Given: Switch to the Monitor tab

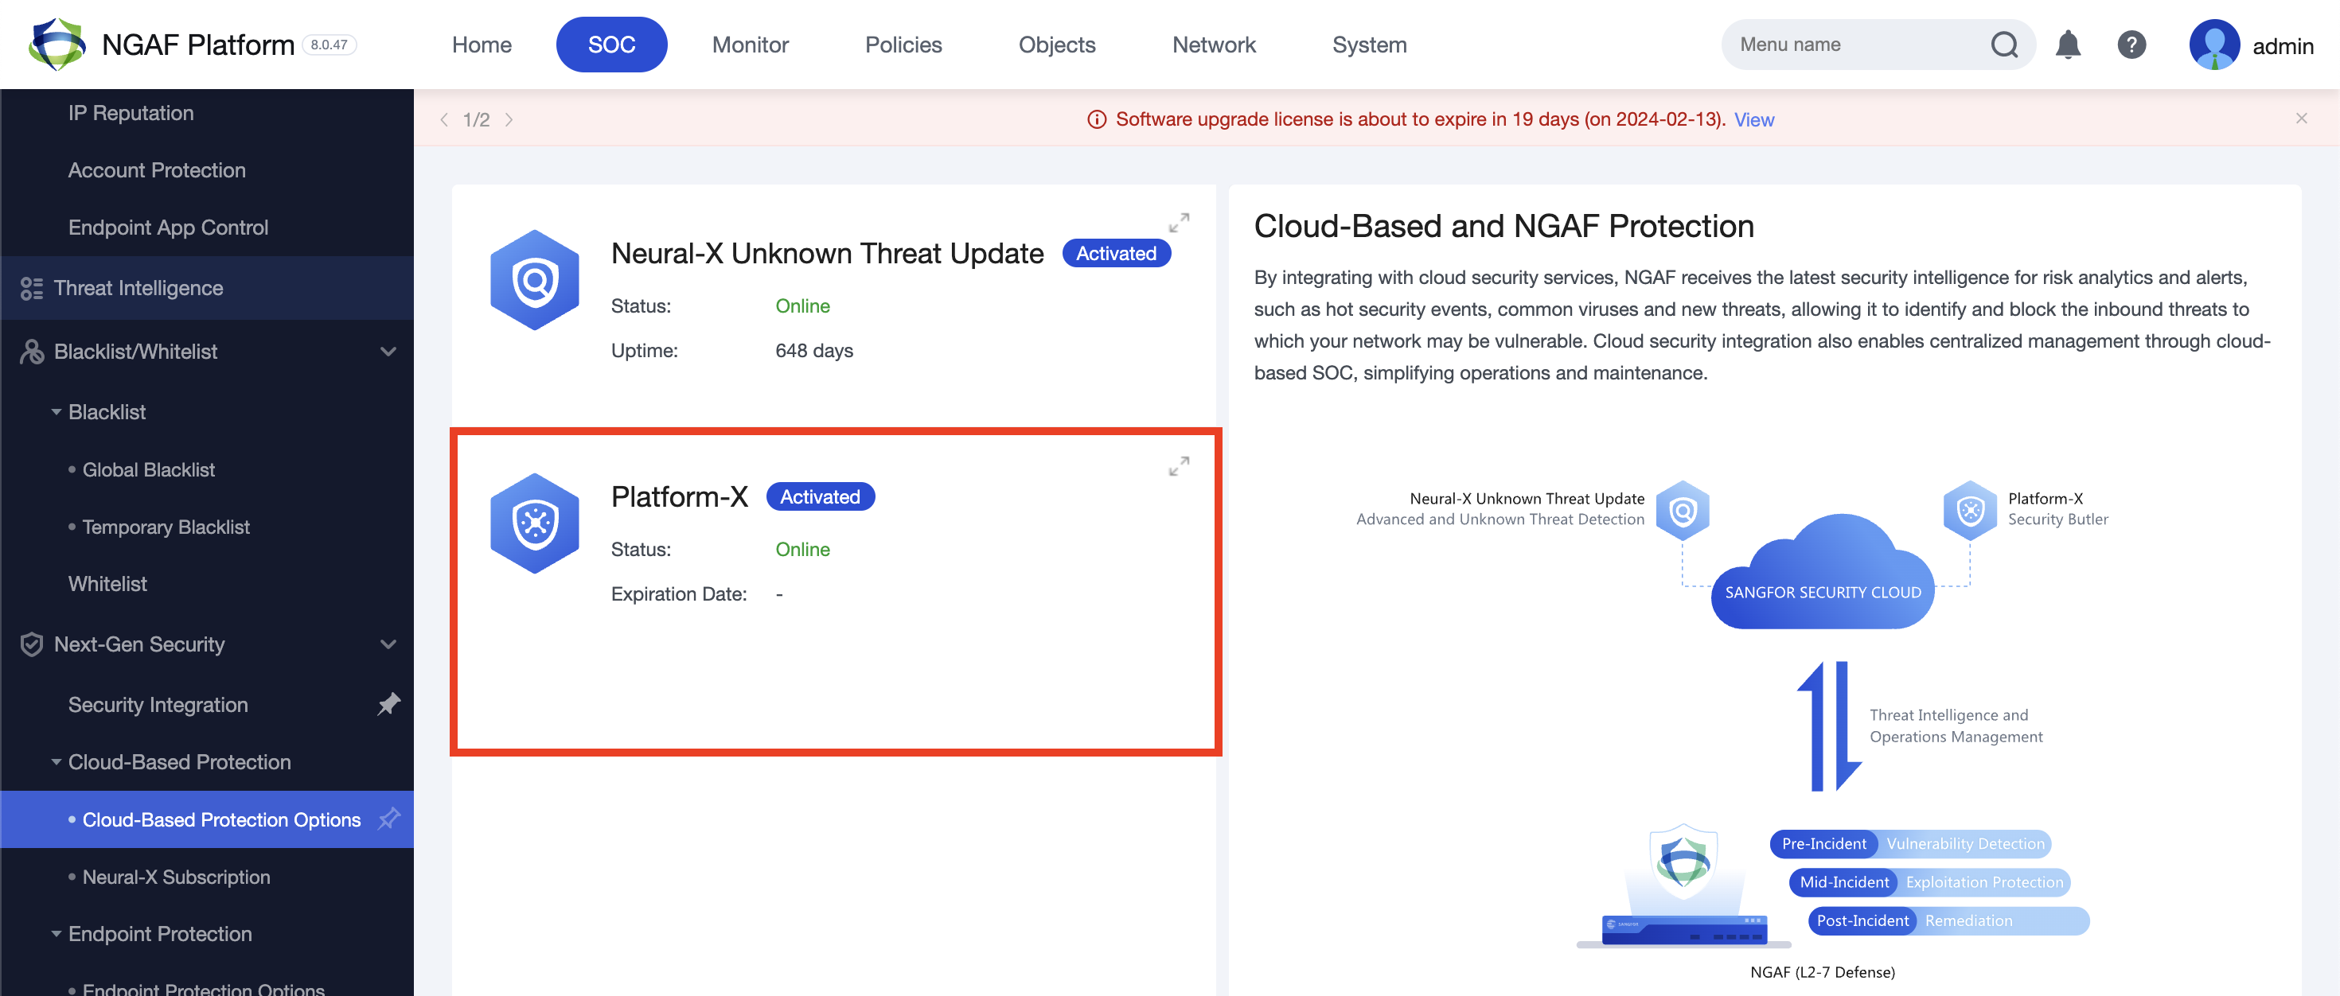Looking at the screenshot, I should [751, 44].
